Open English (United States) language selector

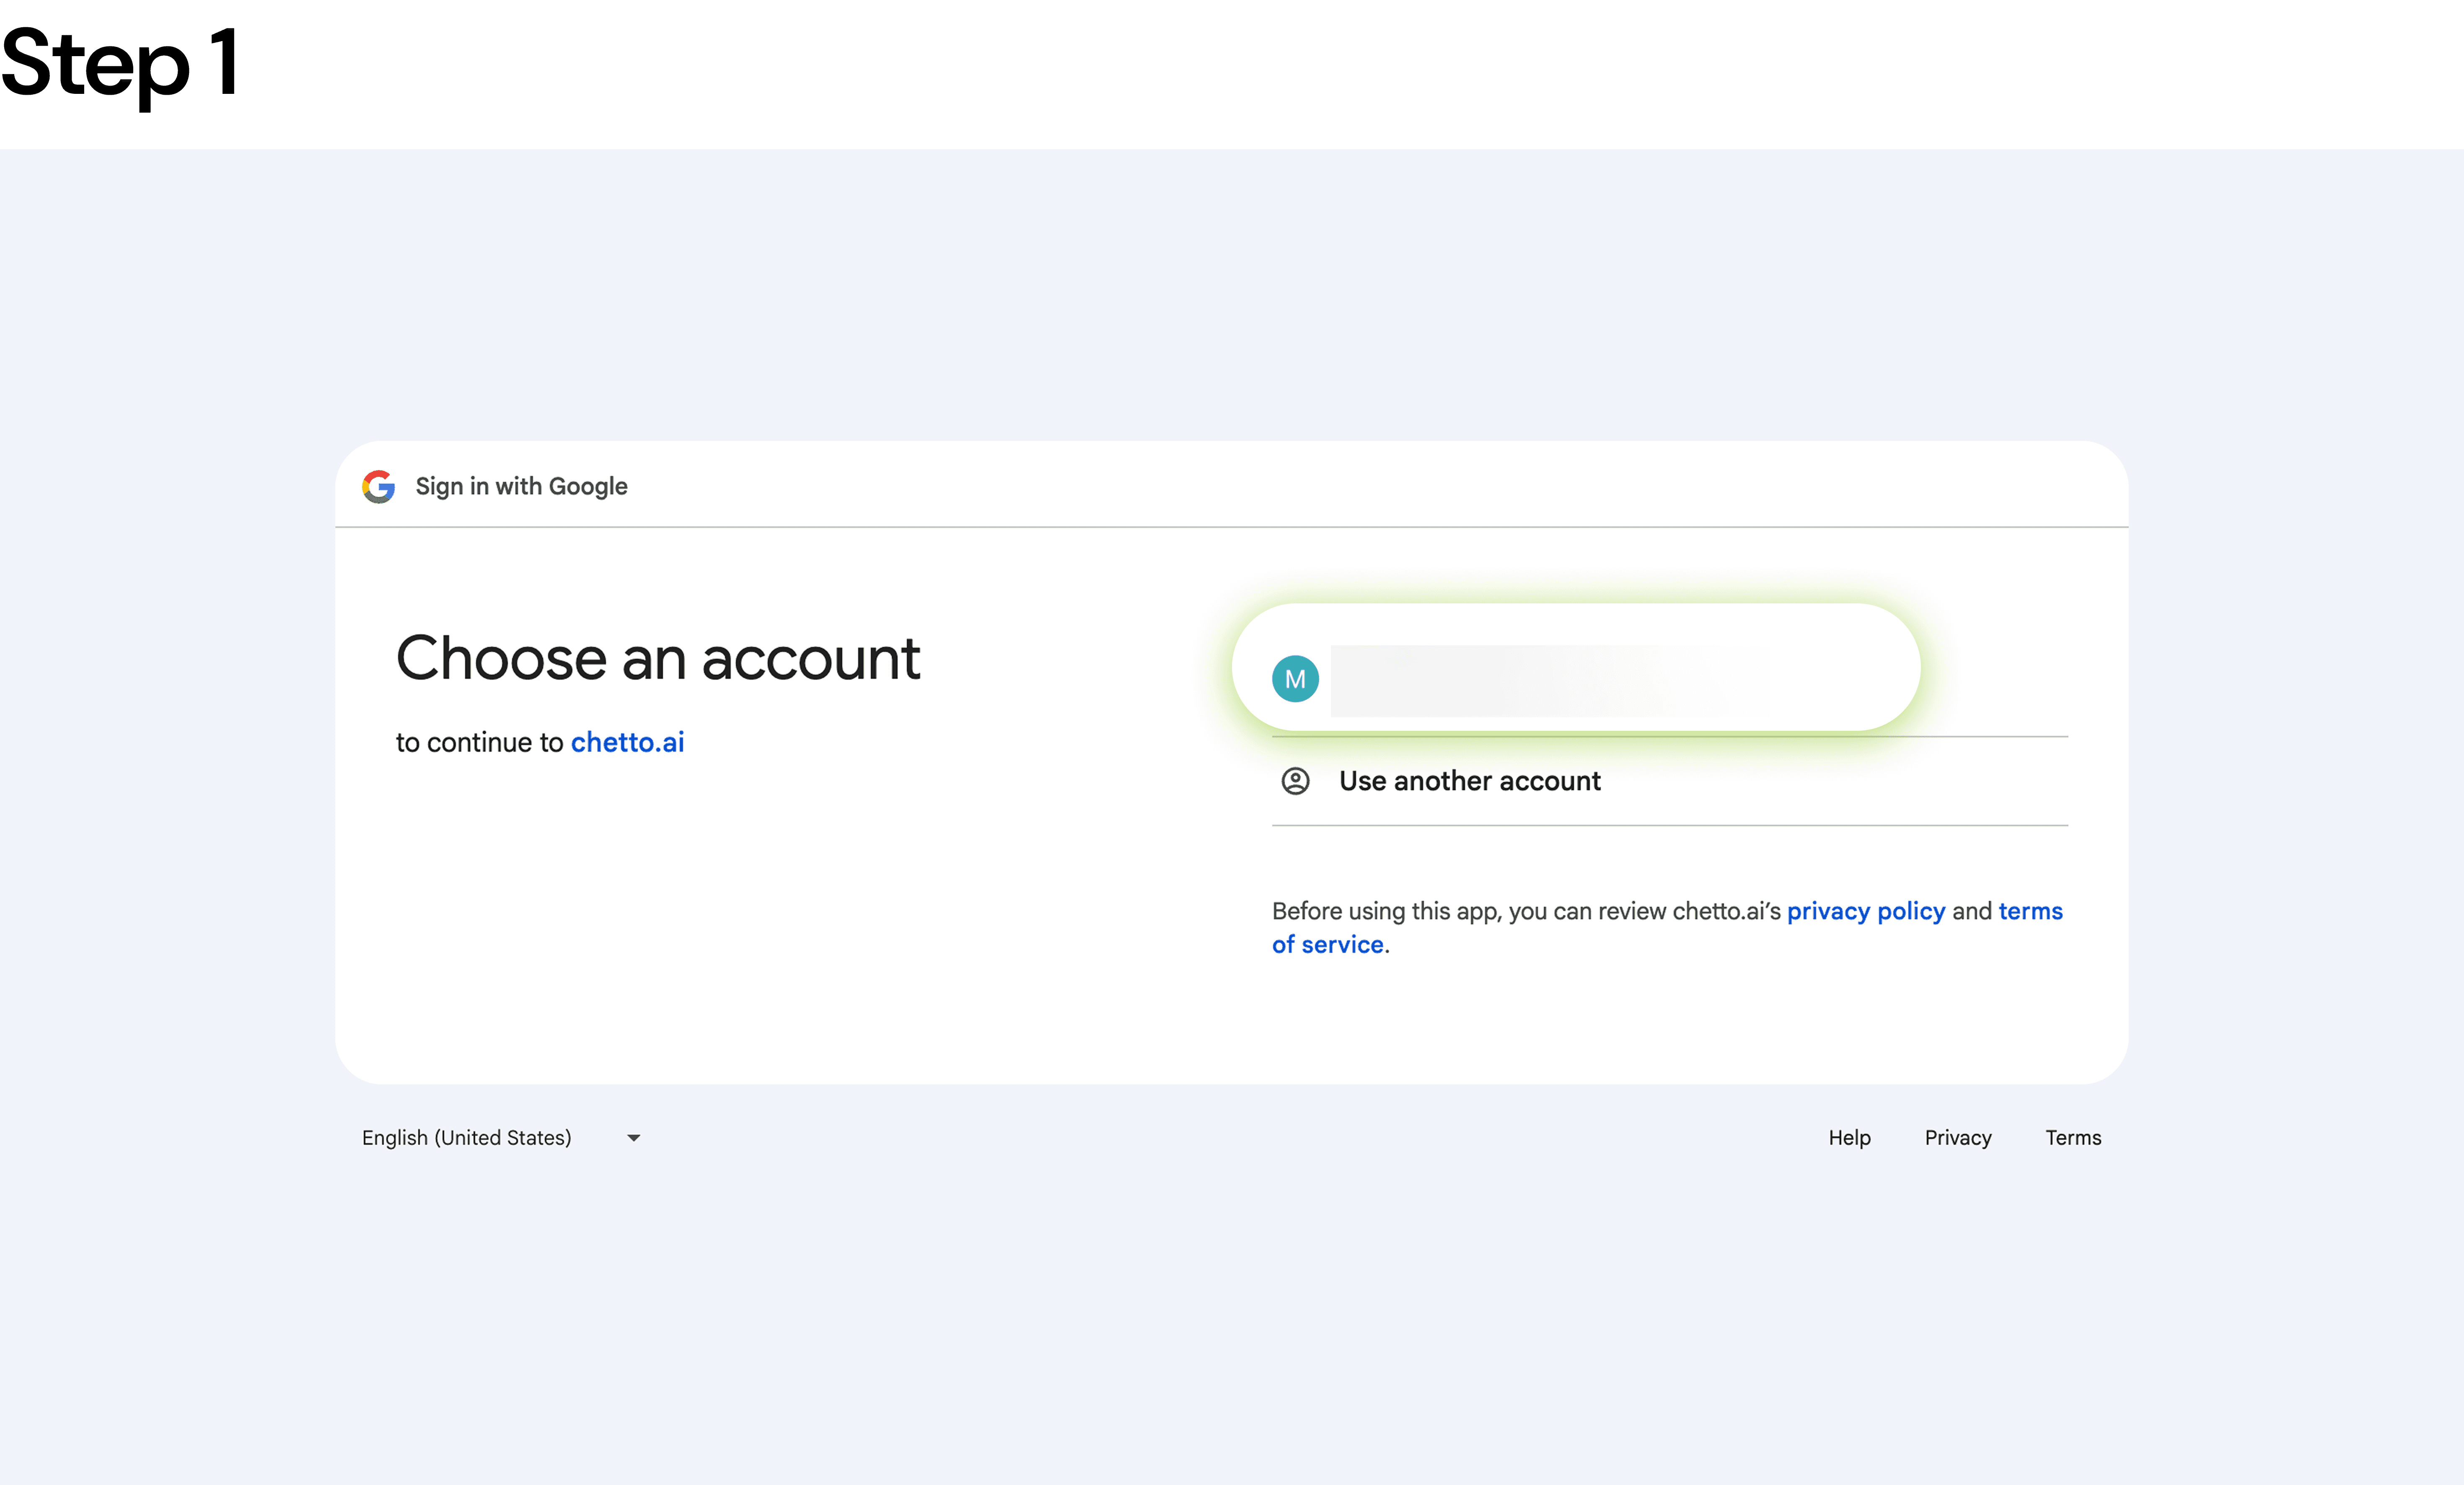tap(467, 1138)
